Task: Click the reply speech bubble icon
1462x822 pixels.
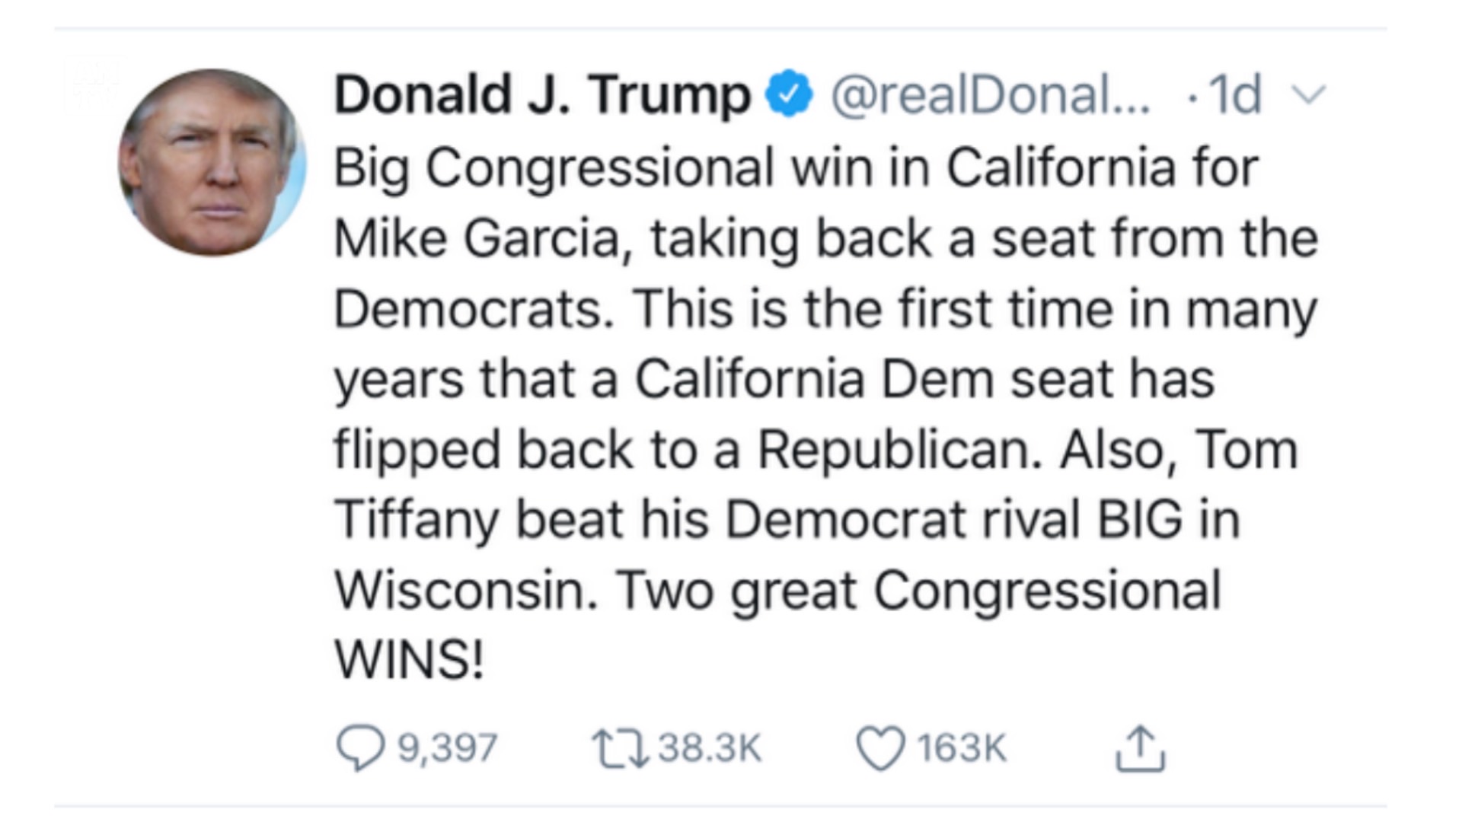Action: pyautogui.click(x=360, y=748)
